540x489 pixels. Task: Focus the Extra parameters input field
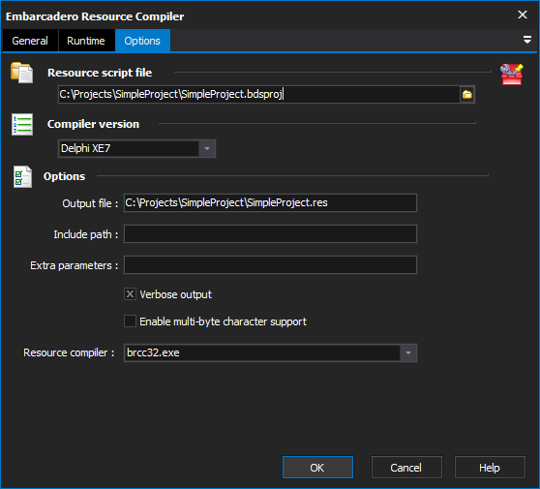click(x=270, y=264)
